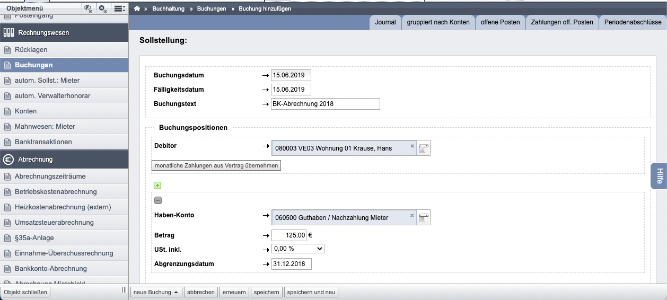This screenshot has height=300, width=667.
Task: Switch to the Journal tab
Action: point(385,22)
